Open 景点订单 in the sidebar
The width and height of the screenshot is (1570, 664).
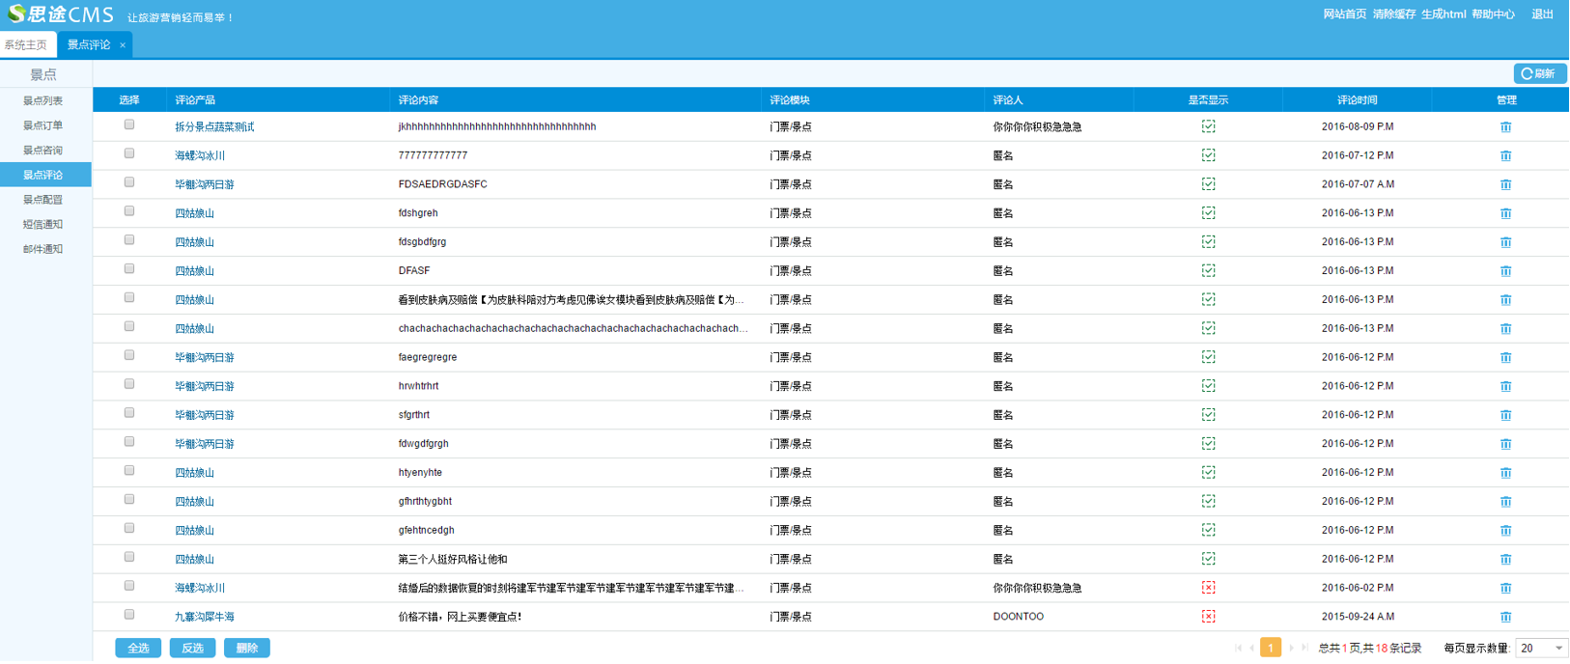[43, 125]
